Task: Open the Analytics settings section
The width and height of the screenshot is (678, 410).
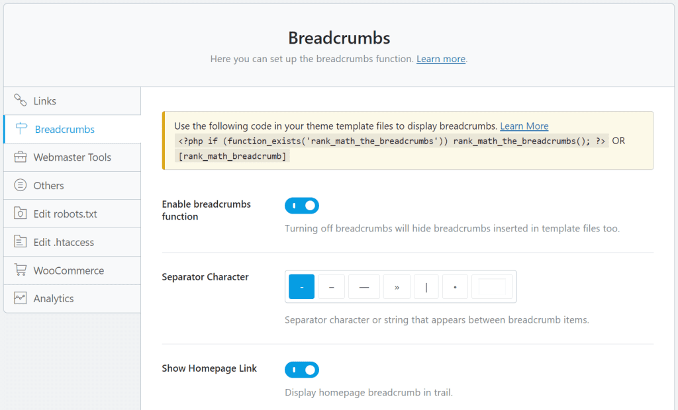Action: click(55, 298)
